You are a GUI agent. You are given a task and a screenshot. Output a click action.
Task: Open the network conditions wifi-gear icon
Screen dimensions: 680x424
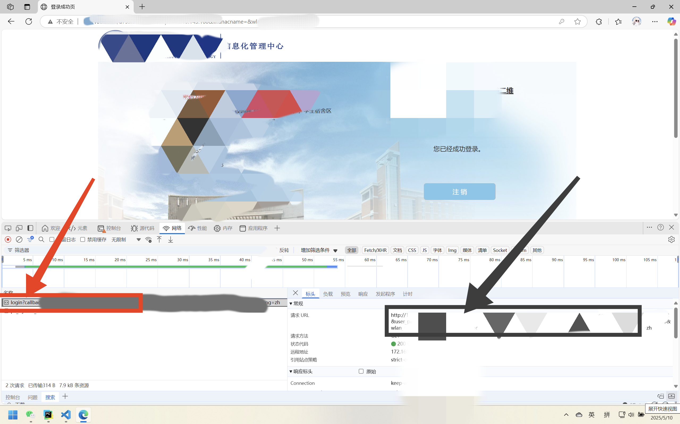148,240
